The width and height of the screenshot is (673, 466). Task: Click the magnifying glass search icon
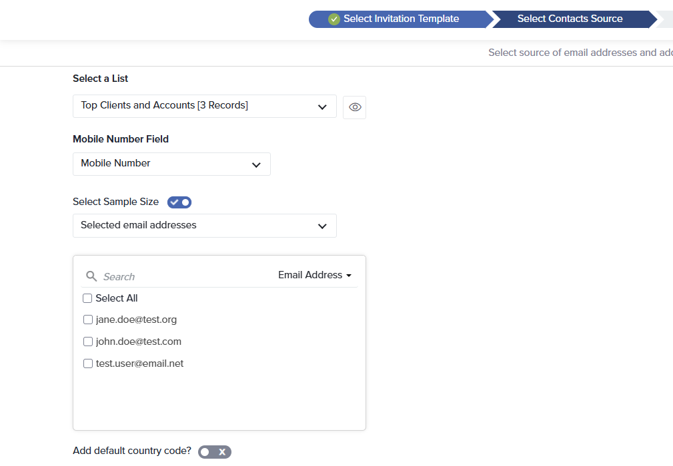pos(91,276)
